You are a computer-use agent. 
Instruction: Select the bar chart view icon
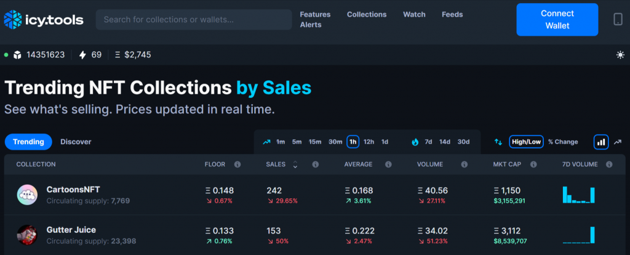[601, 142]
